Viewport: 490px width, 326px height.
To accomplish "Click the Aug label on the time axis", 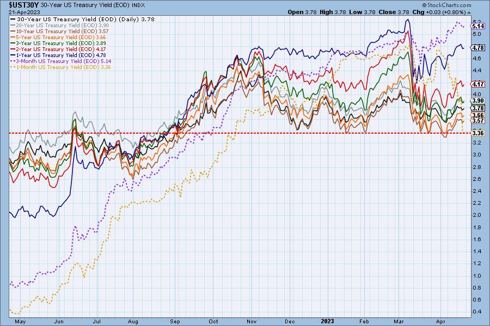I will click(x=133, y=322).
